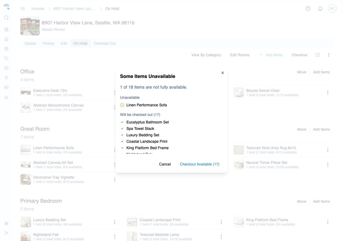Click Move for the Primary Bedroom
The image size is (343, 241).
pyautogui.click(x=302, y=201)
